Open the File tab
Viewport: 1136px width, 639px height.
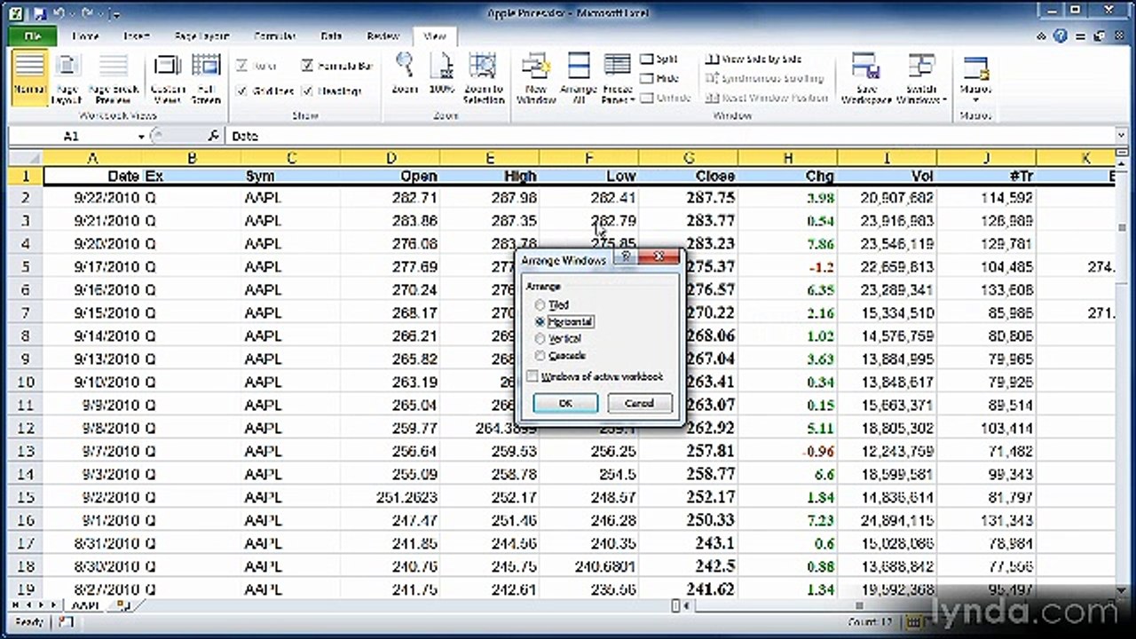point(34,36)
